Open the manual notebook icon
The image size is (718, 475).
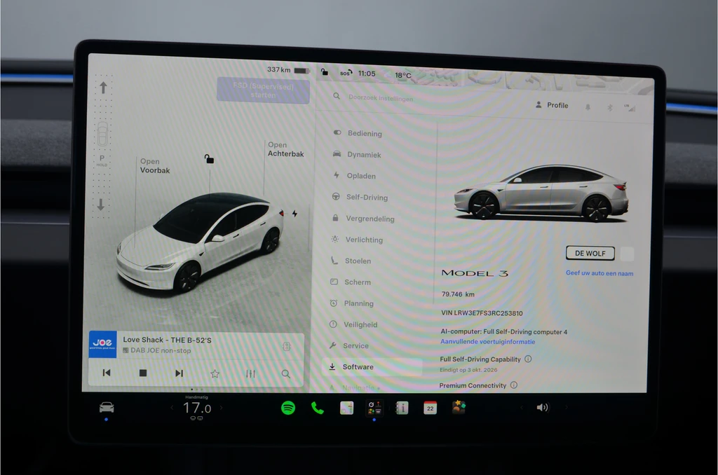pos(402,408)
